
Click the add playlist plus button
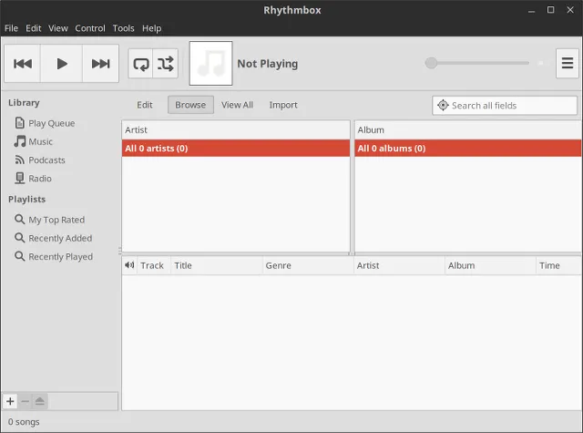pos(10,401)
